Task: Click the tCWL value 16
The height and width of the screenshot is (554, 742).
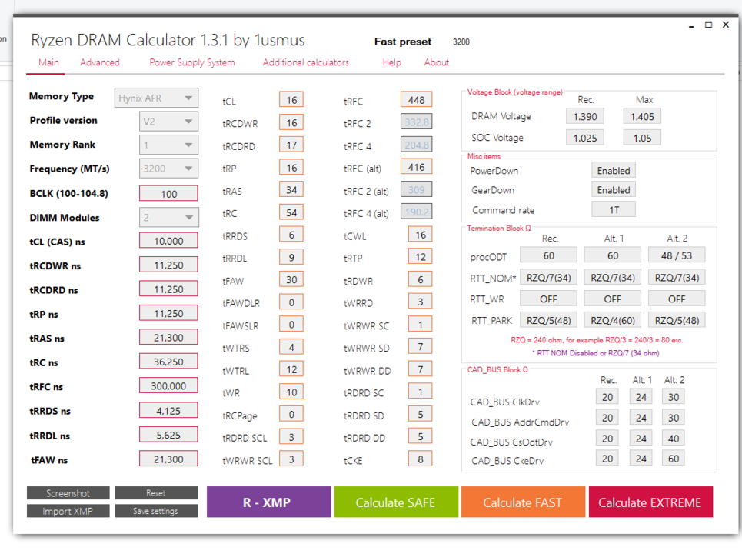Action: [421, 235]
